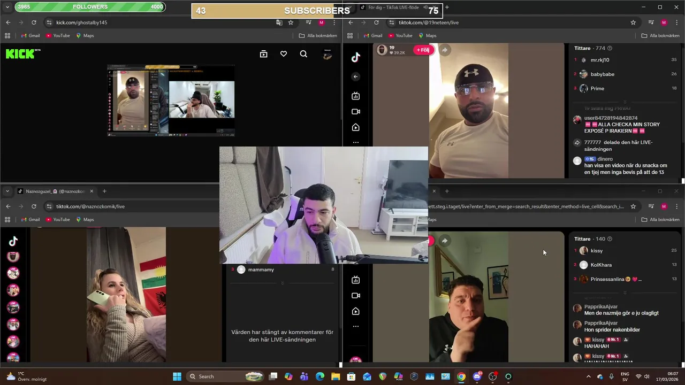The image size is (685, 385).
Task: Open the Kick profile avatar menu
Action: coord(328,54)
